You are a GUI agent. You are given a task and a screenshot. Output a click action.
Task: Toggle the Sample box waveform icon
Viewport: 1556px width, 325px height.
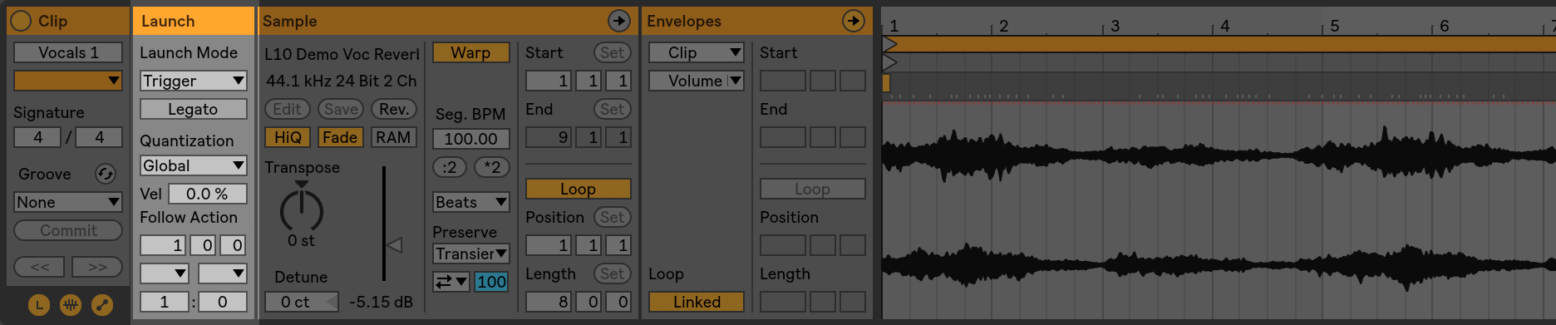pos(71,306)
